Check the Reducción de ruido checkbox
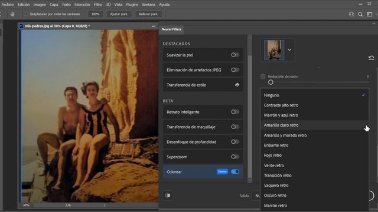378x212 pixels. (263, 77)
